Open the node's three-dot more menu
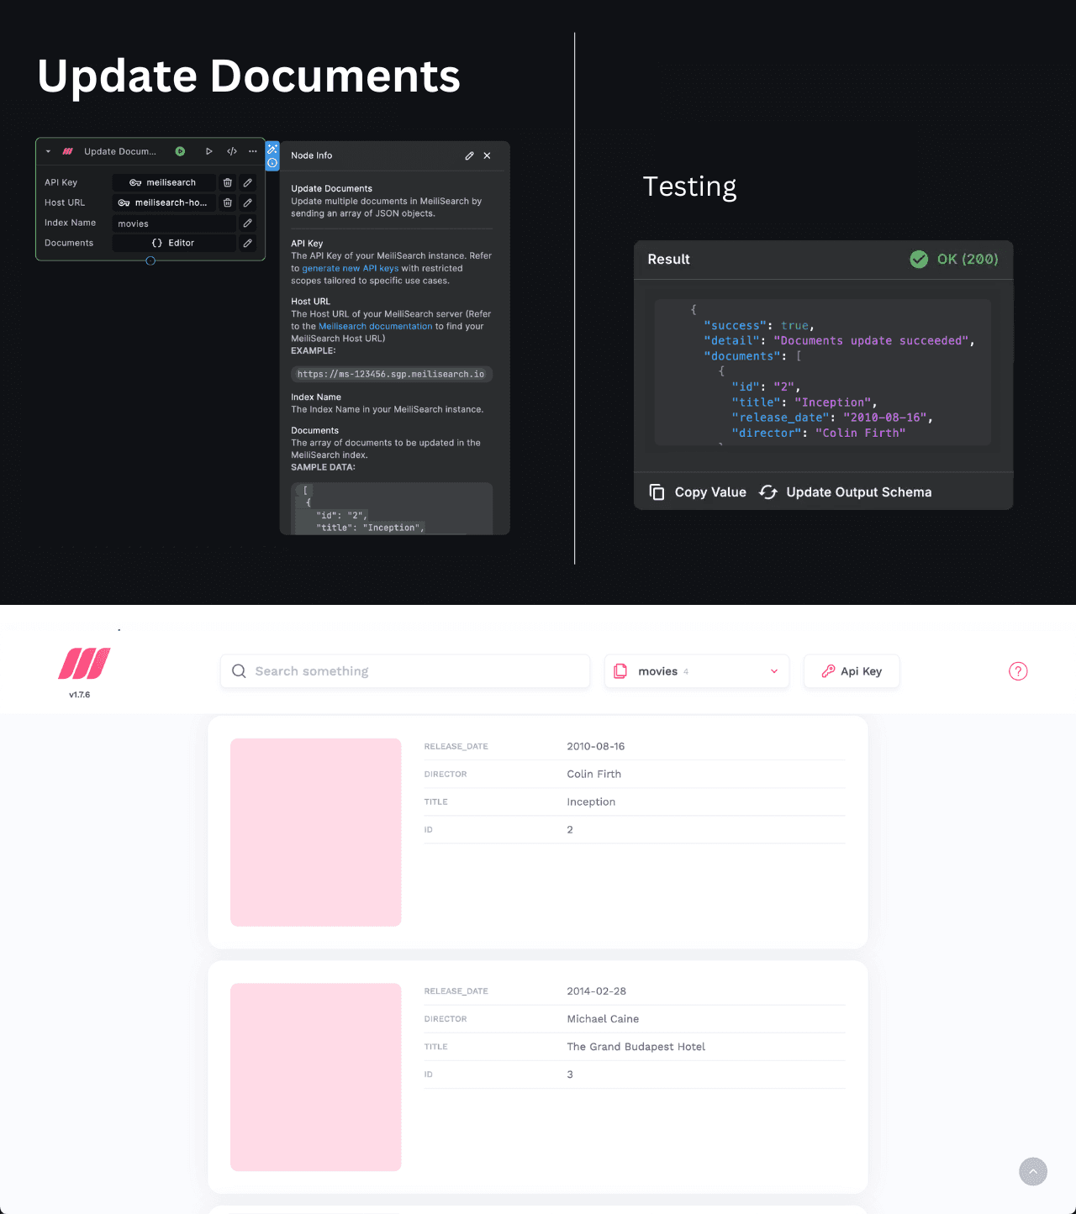The width and height of the screenshot is (1076, 1214). pos(252,152)
